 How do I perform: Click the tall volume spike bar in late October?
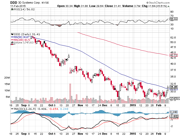pos(70,93)
